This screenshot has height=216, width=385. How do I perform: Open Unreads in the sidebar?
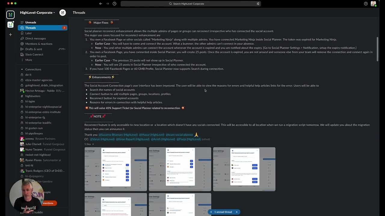[31, 22]
